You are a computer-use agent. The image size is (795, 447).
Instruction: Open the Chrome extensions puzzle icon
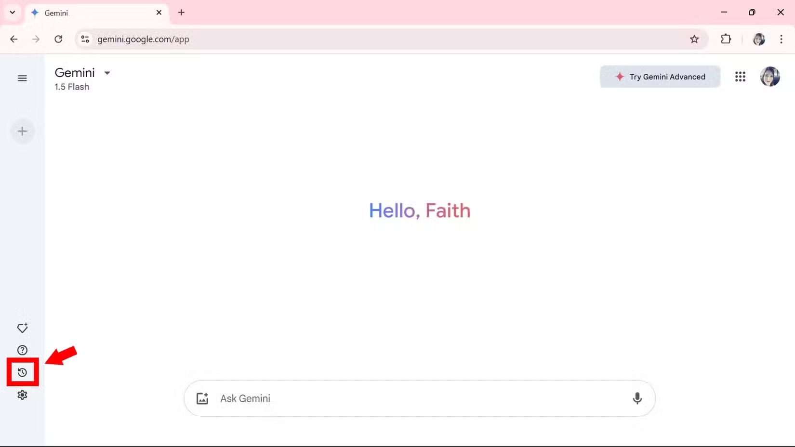point(726,39)
